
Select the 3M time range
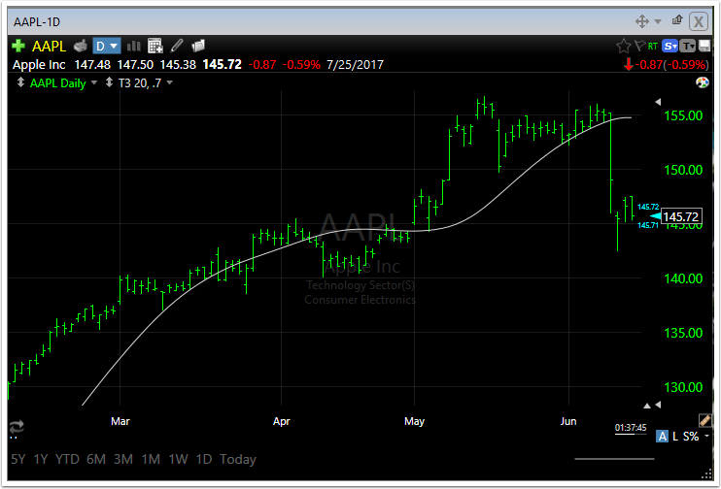tap(123, 459)
